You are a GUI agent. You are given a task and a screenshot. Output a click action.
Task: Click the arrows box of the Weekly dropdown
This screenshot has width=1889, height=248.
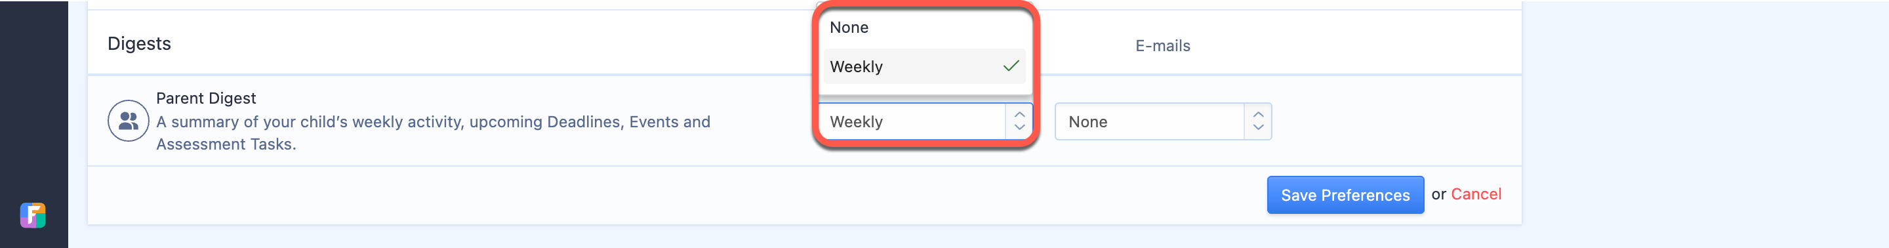point(1019,121)
